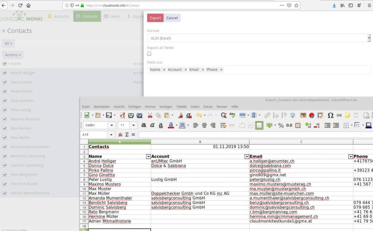Open the Email column autofilter dropdown
This screenshot has height=231, width=373.
click(x=350, y=157)
